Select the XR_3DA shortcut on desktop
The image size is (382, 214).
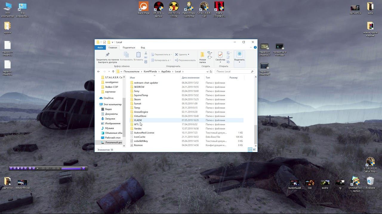[158, 10]
